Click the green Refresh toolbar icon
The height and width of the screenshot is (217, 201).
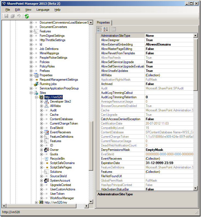click(27, 16)
